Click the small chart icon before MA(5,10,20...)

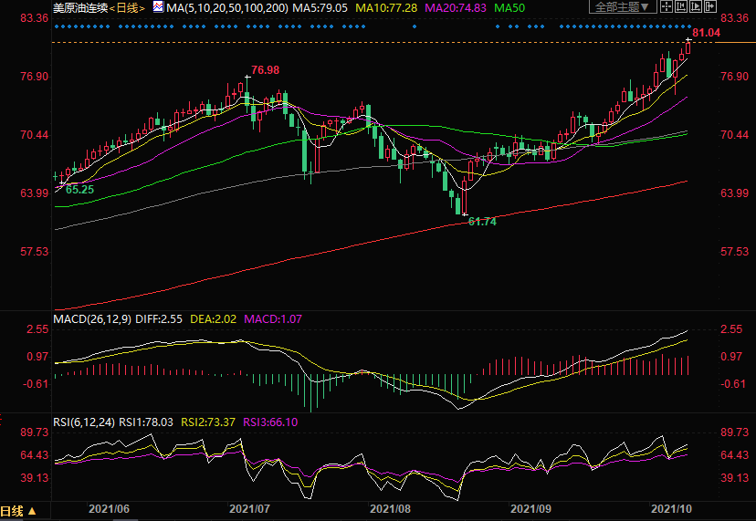pos(157,7)
